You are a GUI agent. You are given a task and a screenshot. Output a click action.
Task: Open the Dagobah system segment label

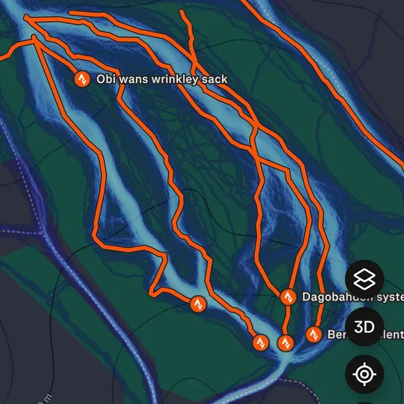[x=353, y=297]
